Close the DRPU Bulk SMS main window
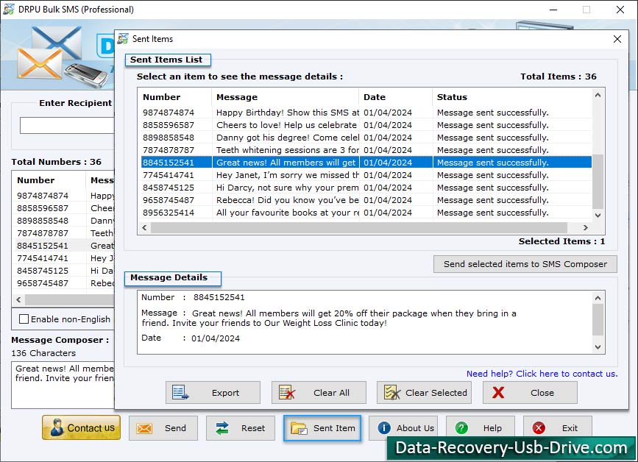638x462 pixels. [x=620, y=10]
